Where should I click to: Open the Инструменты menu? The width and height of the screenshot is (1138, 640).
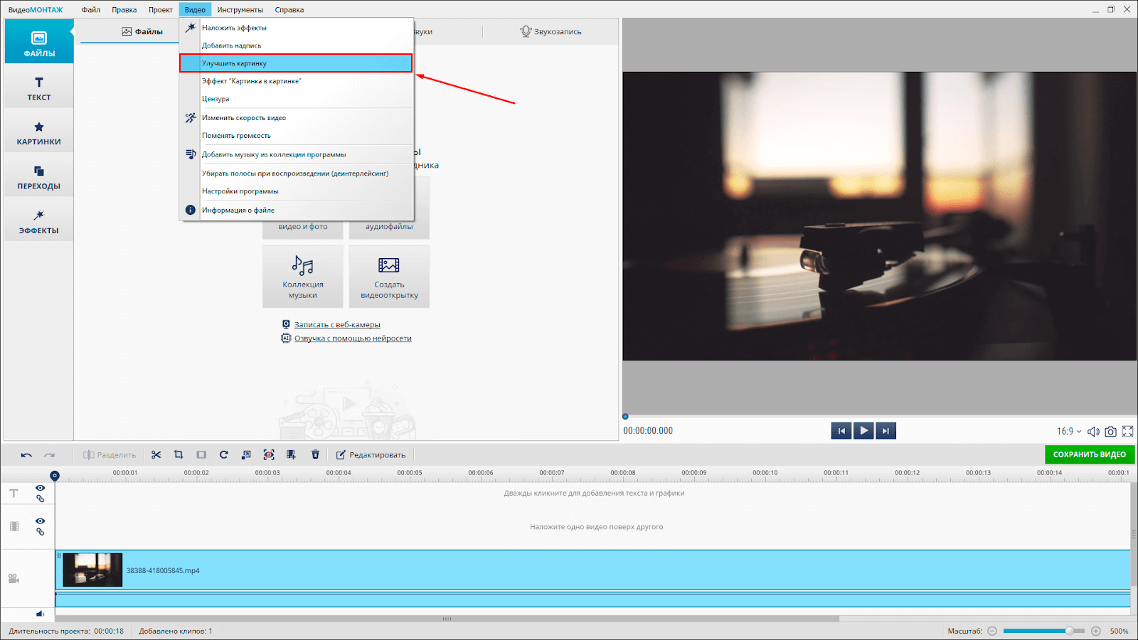(240, 10)
